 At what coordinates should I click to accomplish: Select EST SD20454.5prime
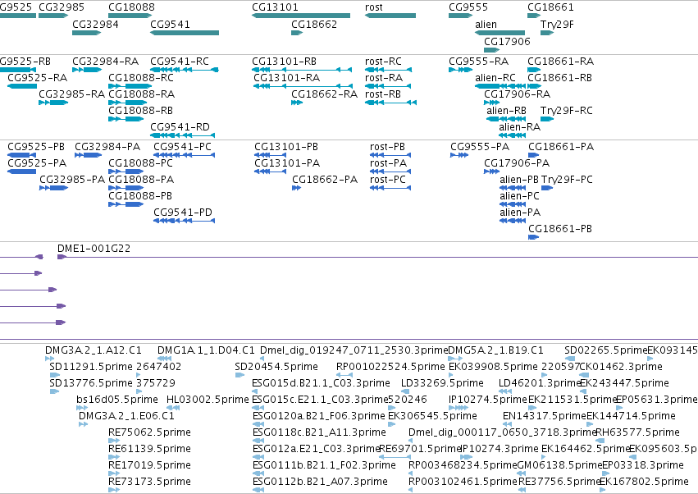tap(240, 375)
